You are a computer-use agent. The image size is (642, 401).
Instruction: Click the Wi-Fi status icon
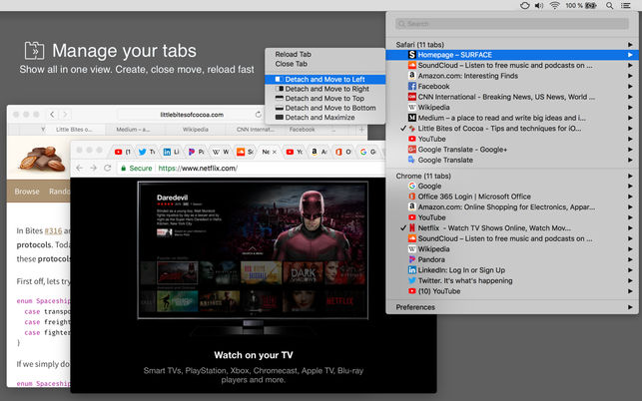click(555, 5)
